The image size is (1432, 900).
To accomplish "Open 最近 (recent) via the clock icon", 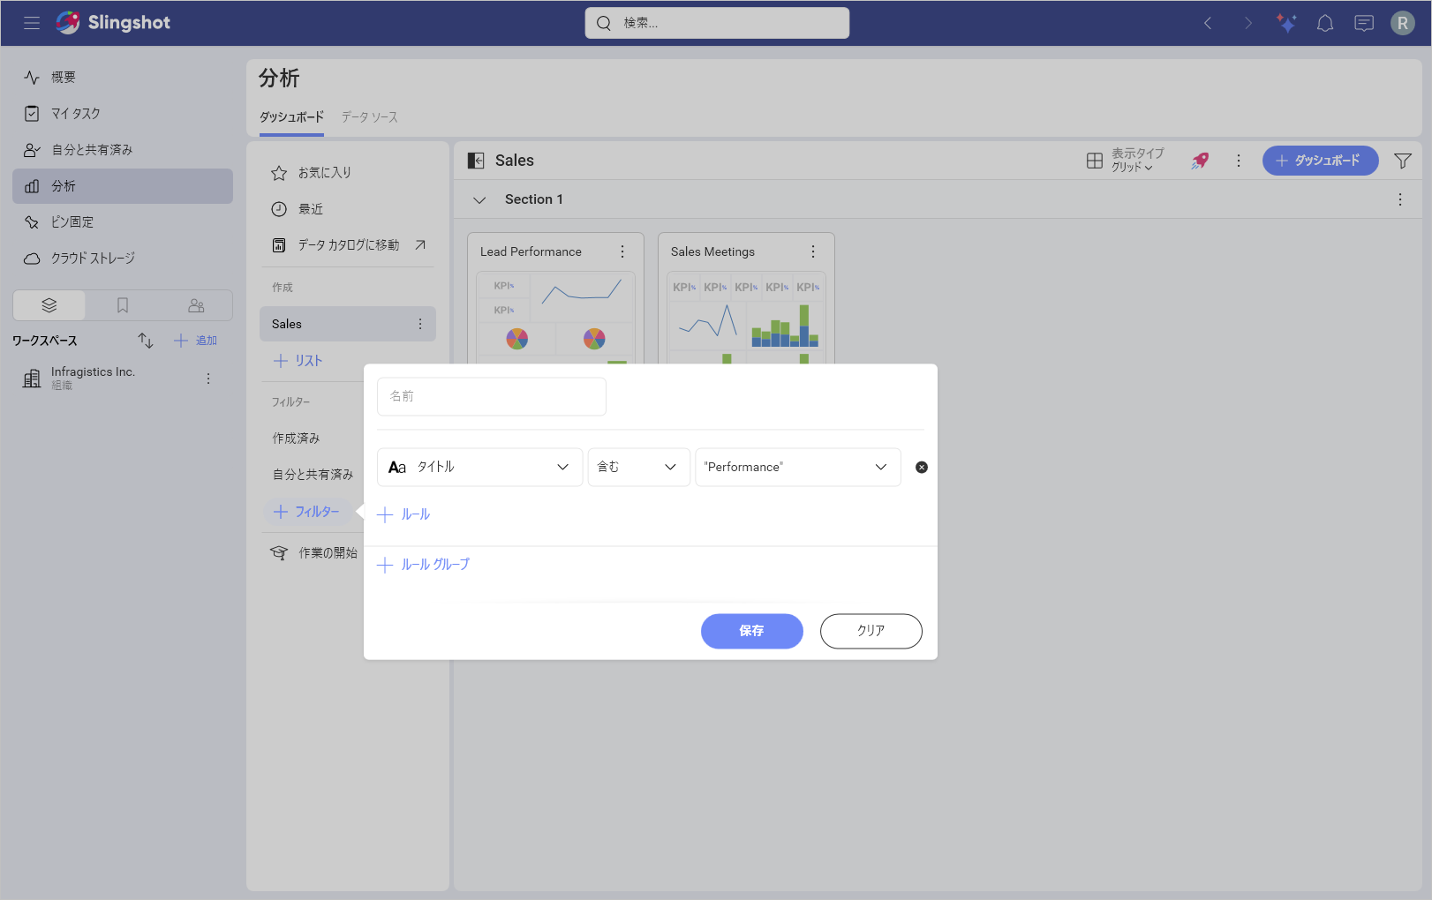I will tap(278, 208).
